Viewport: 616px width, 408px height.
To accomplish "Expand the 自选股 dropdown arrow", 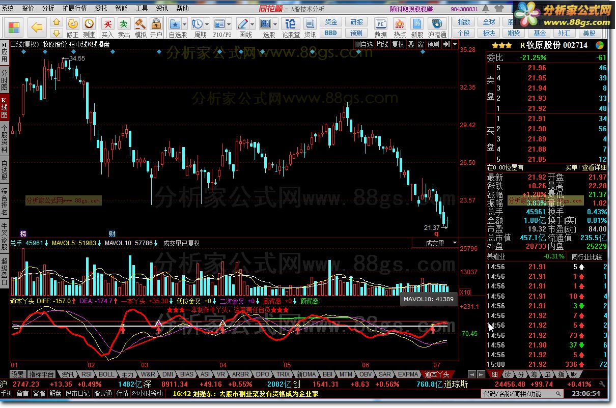I will 185,24.
